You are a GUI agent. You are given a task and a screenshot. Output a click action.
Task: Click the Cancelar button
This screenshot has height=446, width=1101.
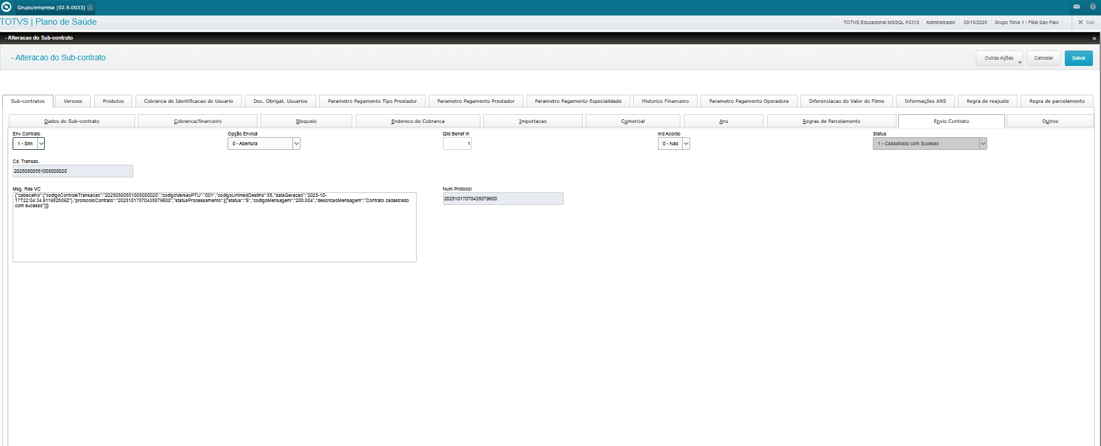click(1044, 58)
